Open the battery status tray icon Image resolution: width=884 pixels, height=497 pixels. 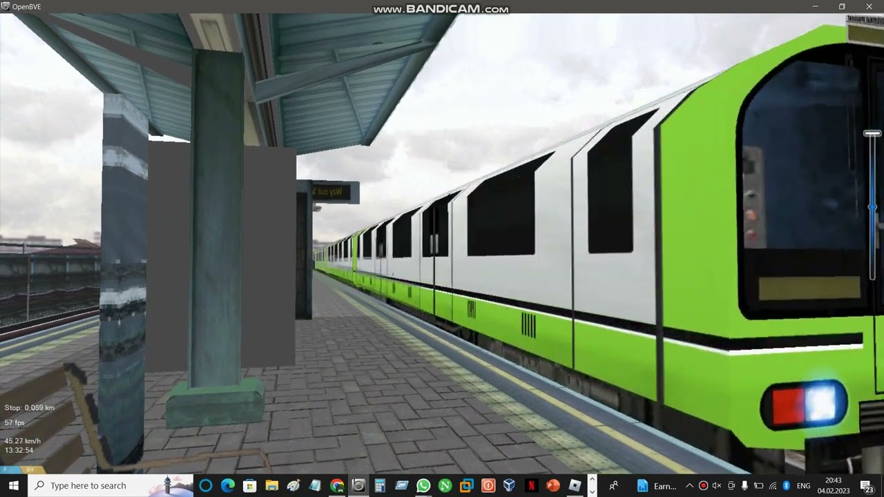point(758,486)
